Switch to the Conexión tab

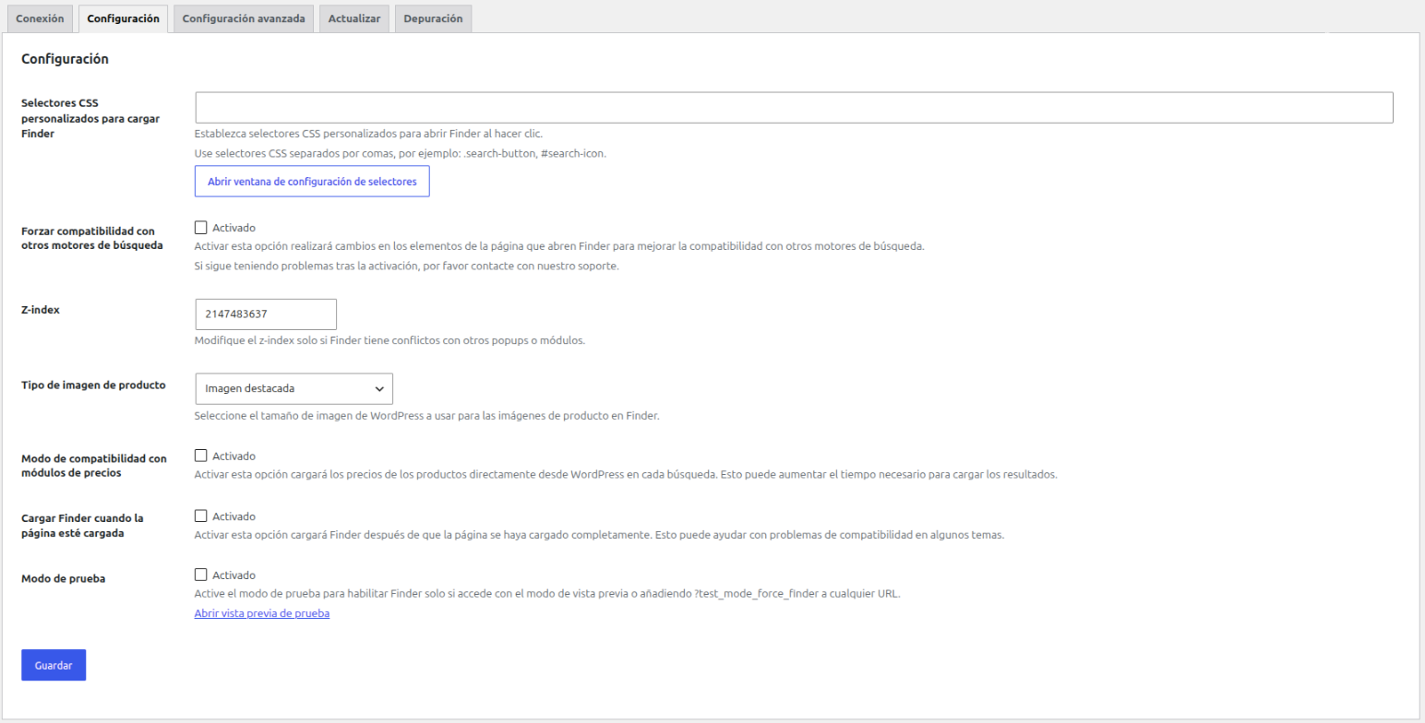[40, 18]
